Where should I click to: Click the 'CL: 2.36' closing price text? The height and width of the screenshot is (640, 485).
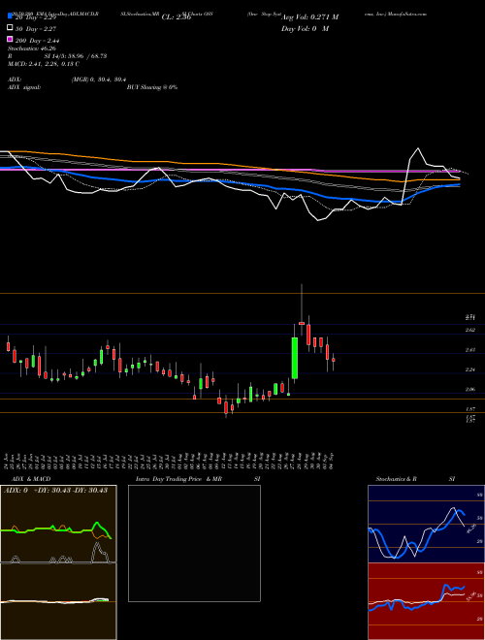pos(177,17)
